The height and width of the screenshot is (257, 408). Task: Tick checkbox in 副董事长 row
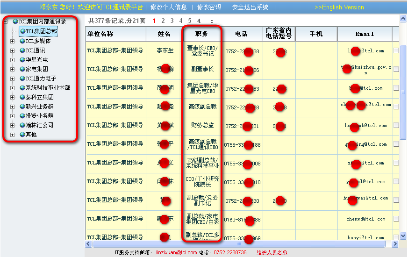(396, 69)
